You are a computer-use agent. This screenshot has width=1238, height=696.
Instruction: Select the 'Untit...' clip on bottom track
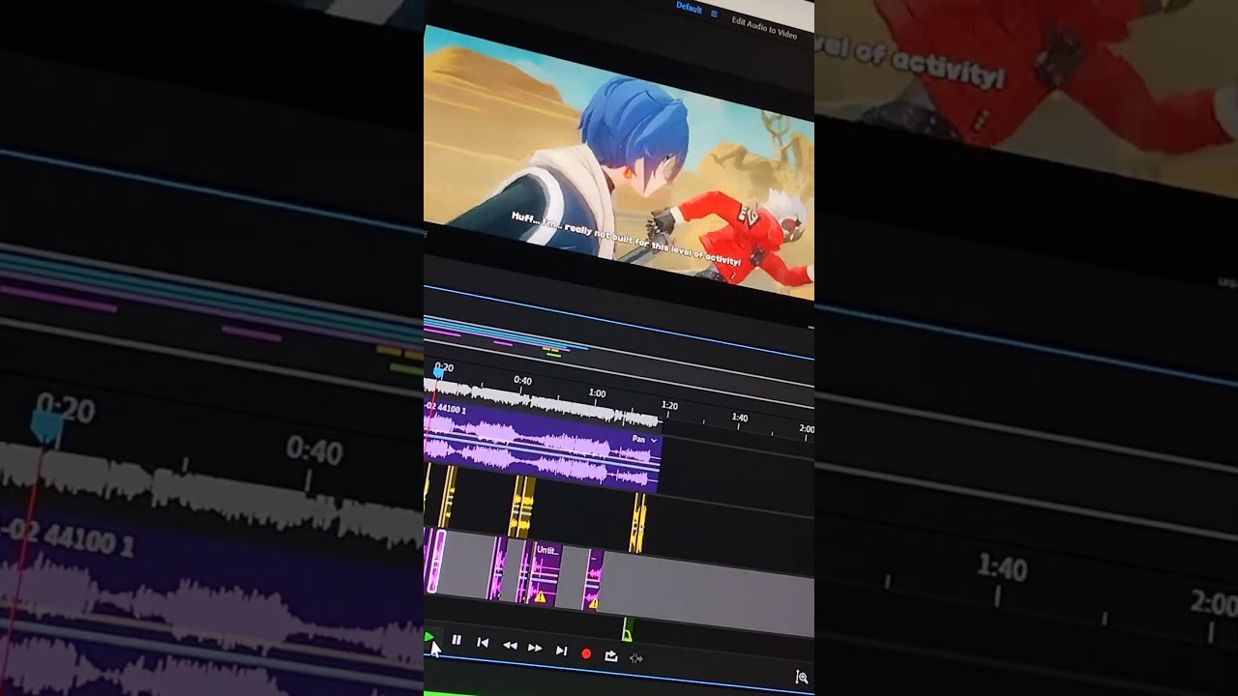tap(542, 573)
